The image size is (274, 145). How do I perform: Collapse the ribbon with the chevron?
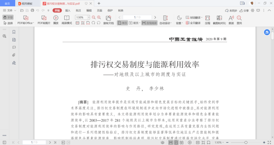[269, 11]
